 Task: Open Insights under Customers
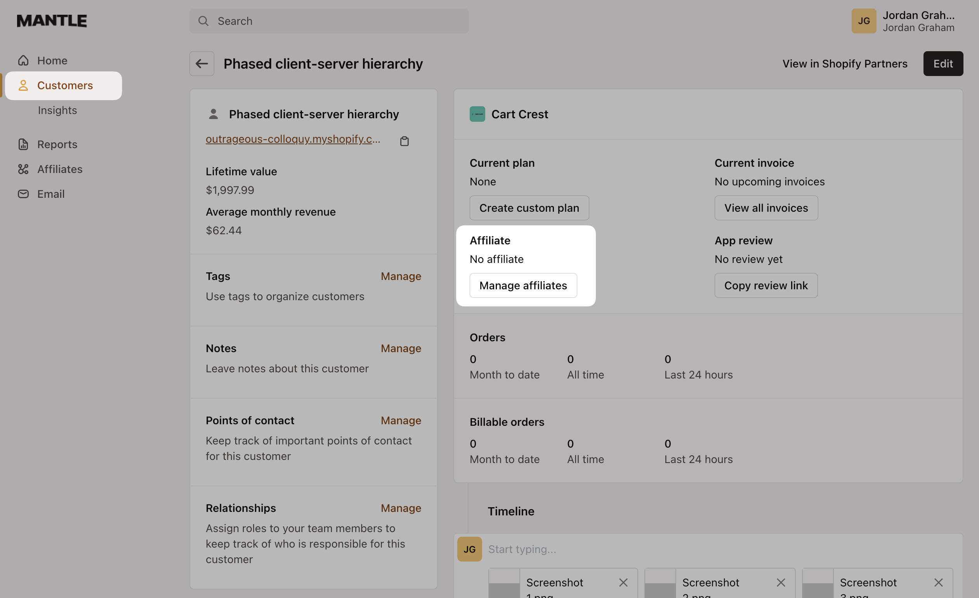click(57, 110)
